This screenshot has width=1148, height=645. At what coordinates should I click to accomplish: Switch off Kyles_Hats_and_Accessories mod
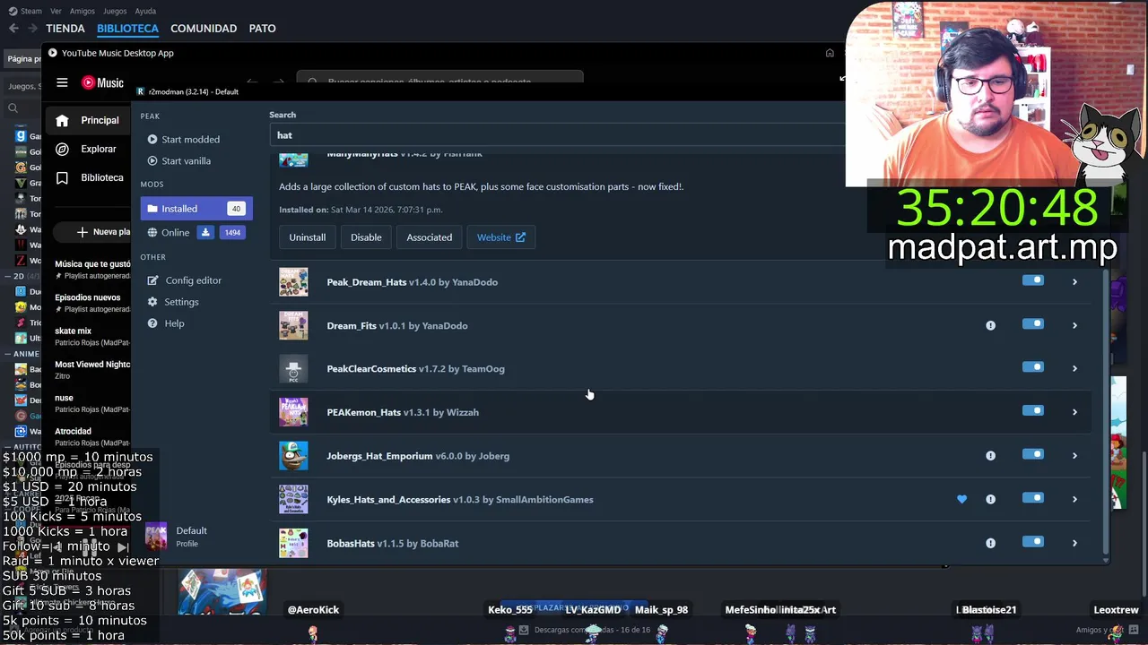(1033, 498)
